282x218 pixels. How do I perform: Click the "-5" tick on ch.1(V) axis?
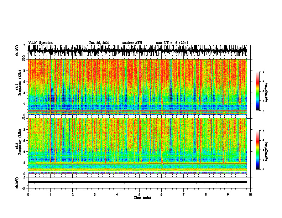click(x=24, y=56)
